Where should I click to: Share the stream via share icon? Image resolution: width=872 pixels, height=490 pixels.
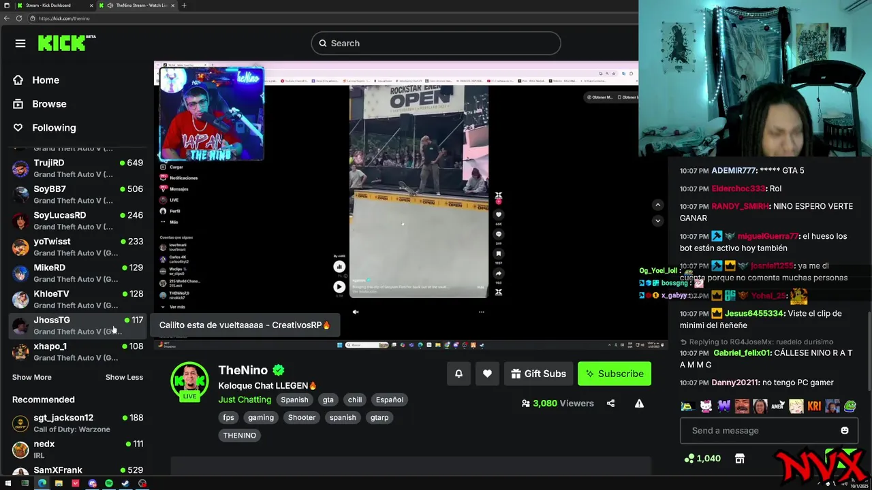pos(610,403)
